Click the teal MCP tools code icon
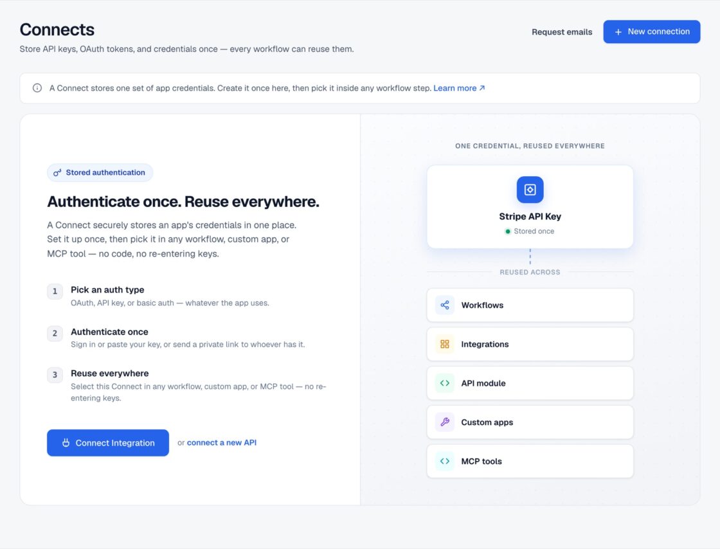This screenshot has width=720, height=549. (x=444, y=462)
